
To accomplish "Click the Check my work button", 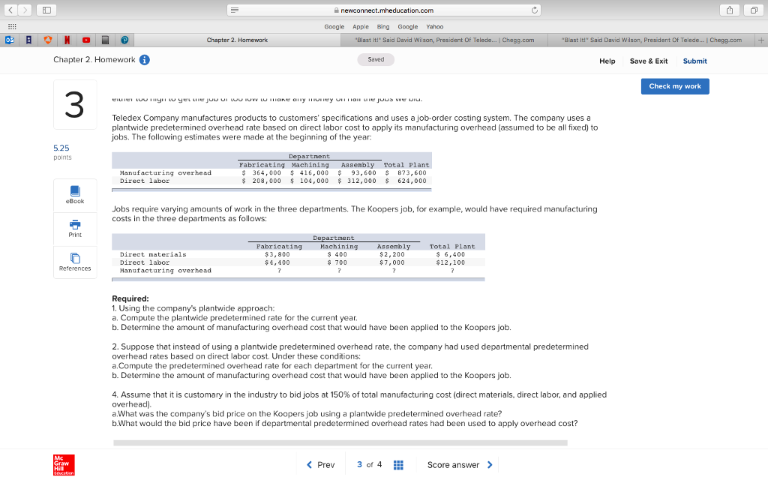I will pos(674,86).
